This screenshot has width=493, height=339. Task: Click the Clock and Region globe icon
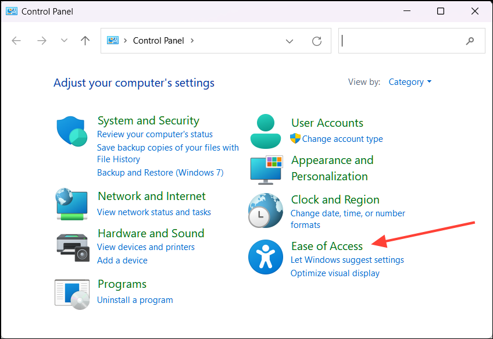[x=266, y=210]
